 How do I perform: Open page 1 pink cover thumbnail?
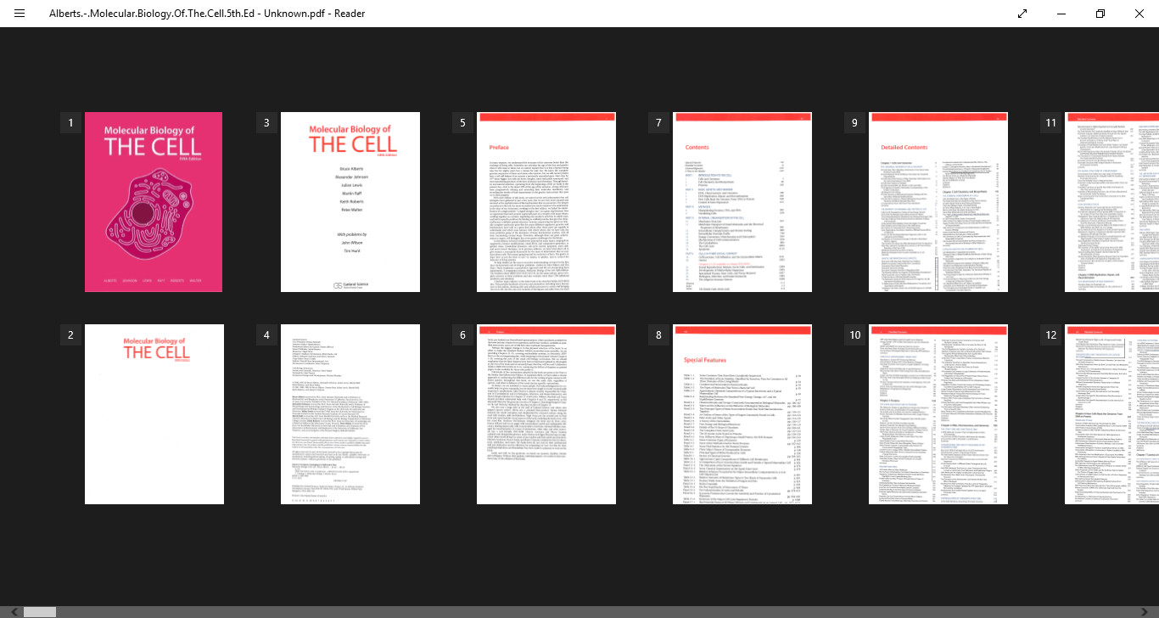pos(154,202)
